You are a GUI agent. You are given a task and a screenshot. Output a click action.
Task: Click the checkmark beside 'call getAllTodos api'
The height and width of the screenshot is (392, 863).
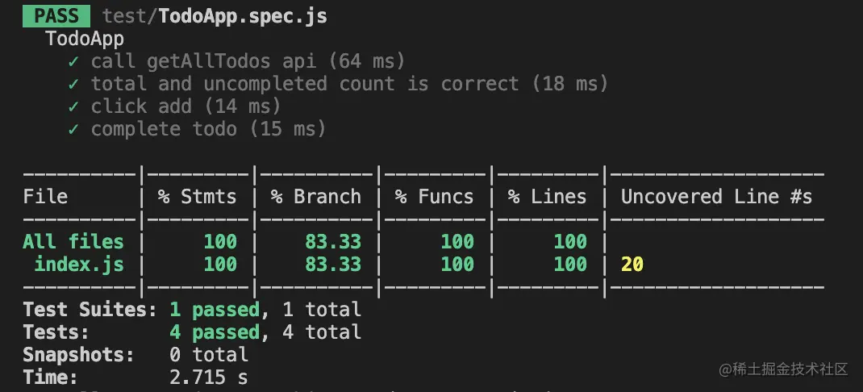pos(73,61)
